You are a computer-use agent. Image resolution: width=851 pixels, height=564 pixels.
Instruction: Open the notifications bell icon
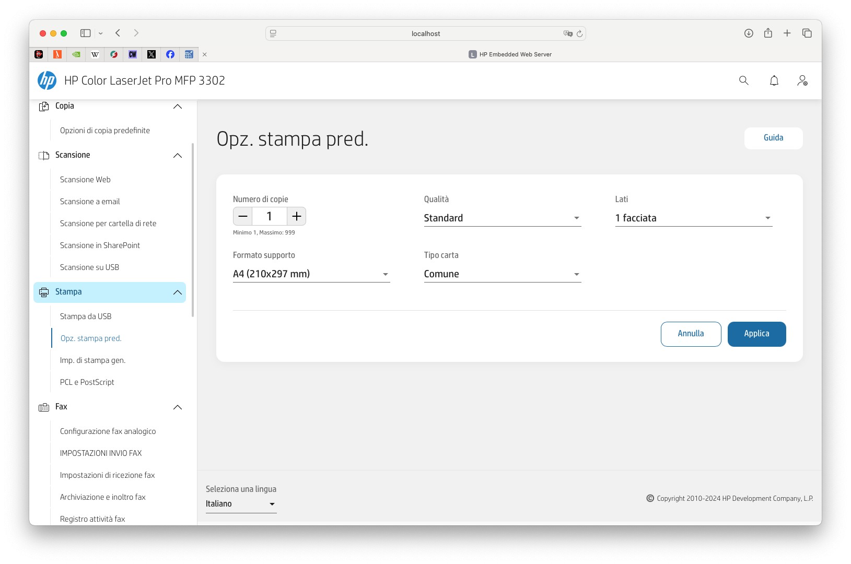(774, 80)
